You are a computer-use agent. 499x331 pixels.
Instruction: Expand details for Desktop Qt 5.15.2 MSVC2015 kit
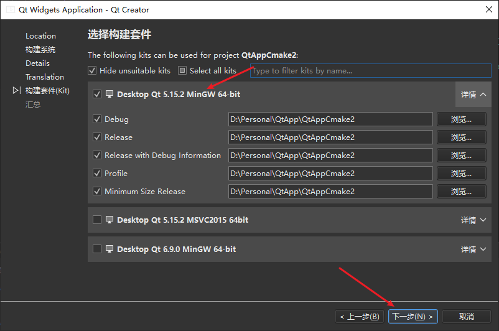473,220
